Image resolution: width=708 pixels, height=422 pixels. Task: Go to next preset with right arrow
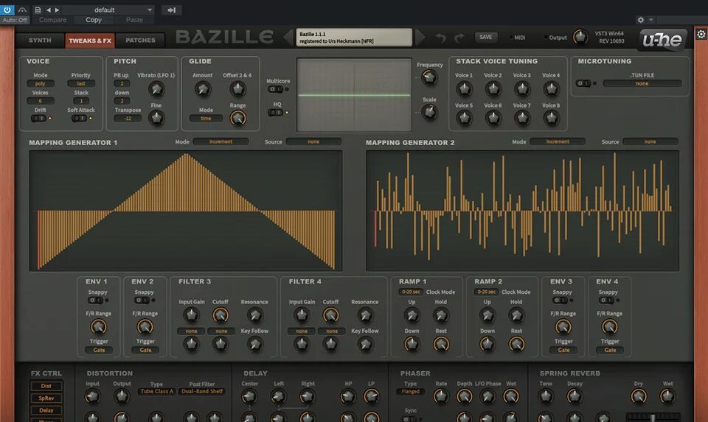(x=420, y=38)
